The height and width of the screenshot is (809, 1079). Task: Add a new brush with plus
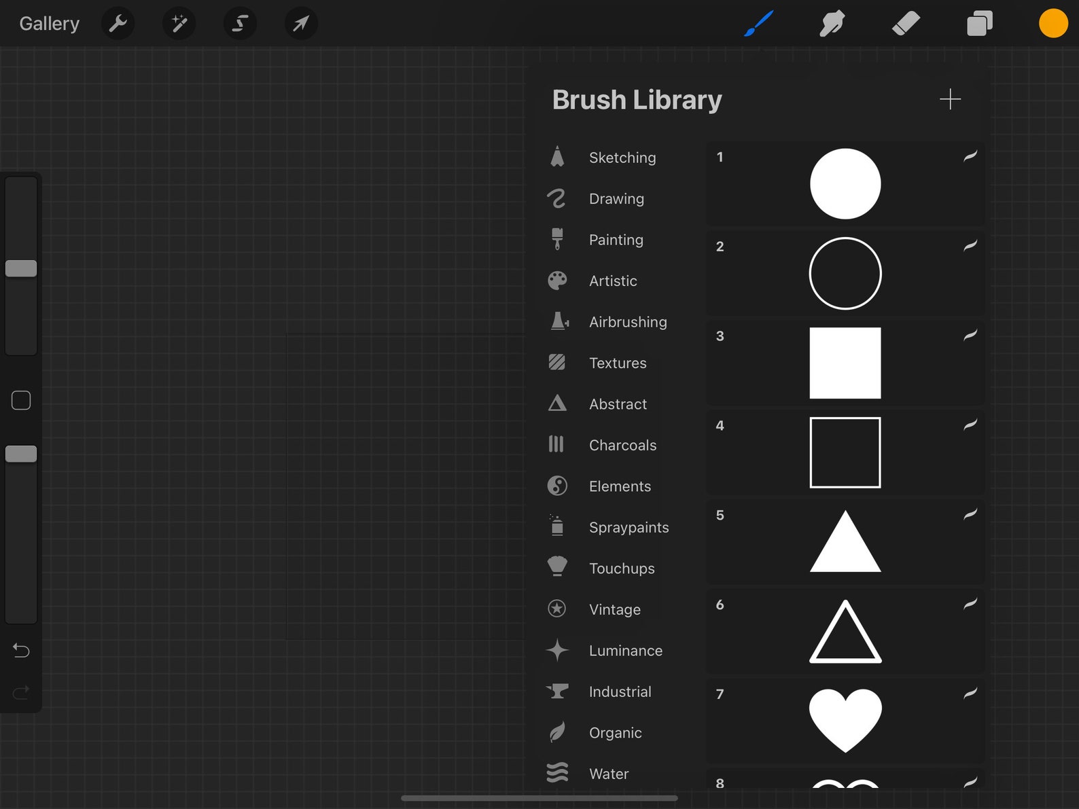coord(950,100)
